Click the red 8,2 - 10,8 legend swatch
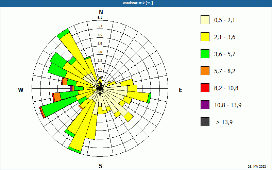The width and height of the screenshot is (272, 170). click(x=205, y=88)
